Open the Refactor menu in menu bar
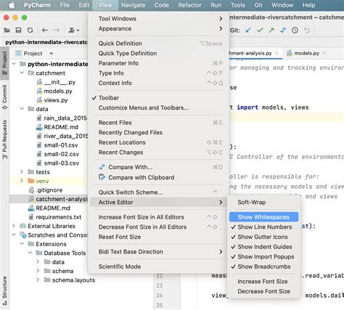This screenshot has height=310, width=344. (189, 5)
